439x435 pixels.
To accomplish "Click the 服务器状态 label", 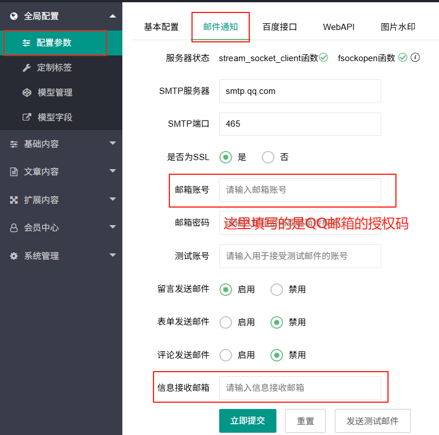I will (187, 58).
